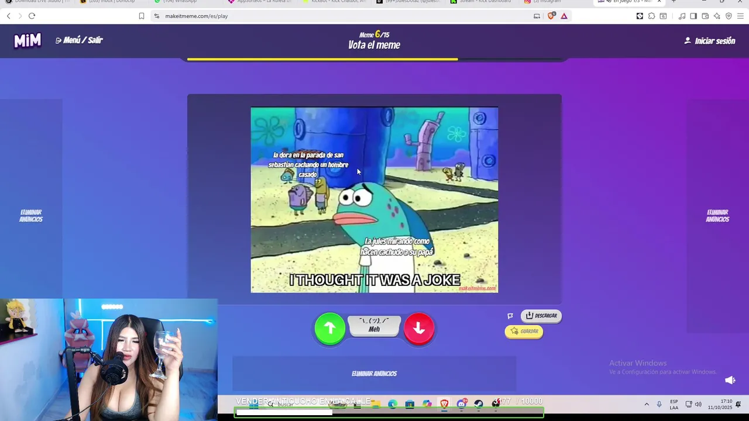This screenshot has height=421, width=749.
Task: Open Steam in Windows taskbar
Action: pyautogui.click(x=479, y=403)
